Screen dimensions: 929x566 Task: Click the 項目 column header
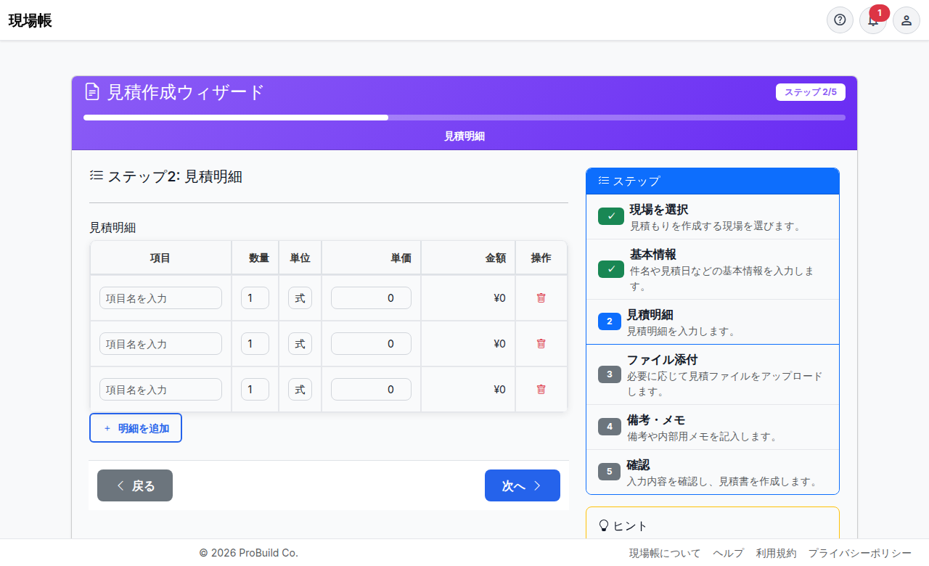pyautogui.click(x=160, y=258)
